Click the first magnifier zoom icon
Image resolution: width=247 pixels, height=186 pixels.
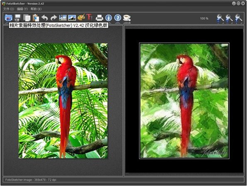[220, 19]
